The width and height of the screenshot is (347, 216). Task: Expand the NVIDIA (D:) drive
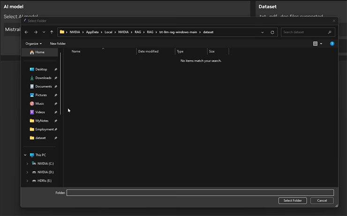pos(27,172)
